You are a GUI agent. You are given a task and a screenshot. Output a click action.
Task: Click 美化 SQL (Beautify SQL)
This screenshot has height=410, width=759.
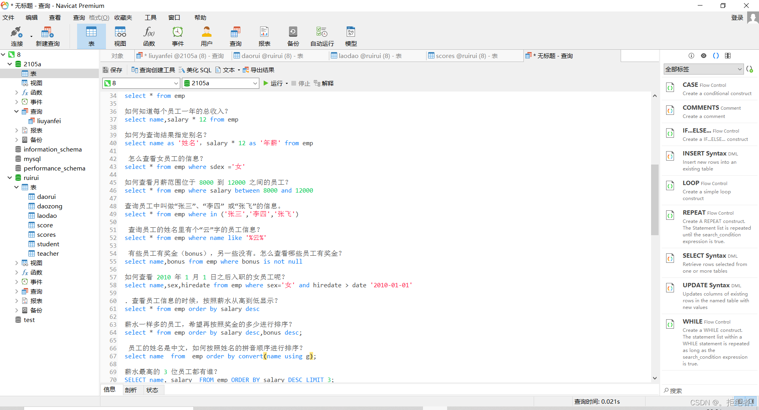click(x=195, y=70)
